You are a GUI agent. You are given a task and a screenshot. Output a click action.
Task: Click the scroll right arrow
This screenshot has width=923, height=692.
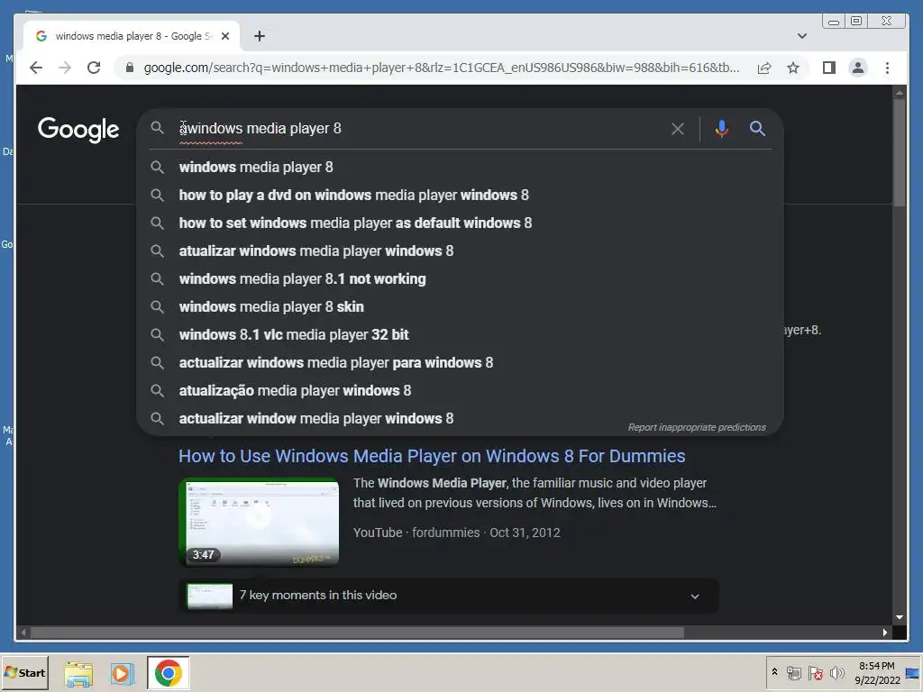(x=885, y=633)
